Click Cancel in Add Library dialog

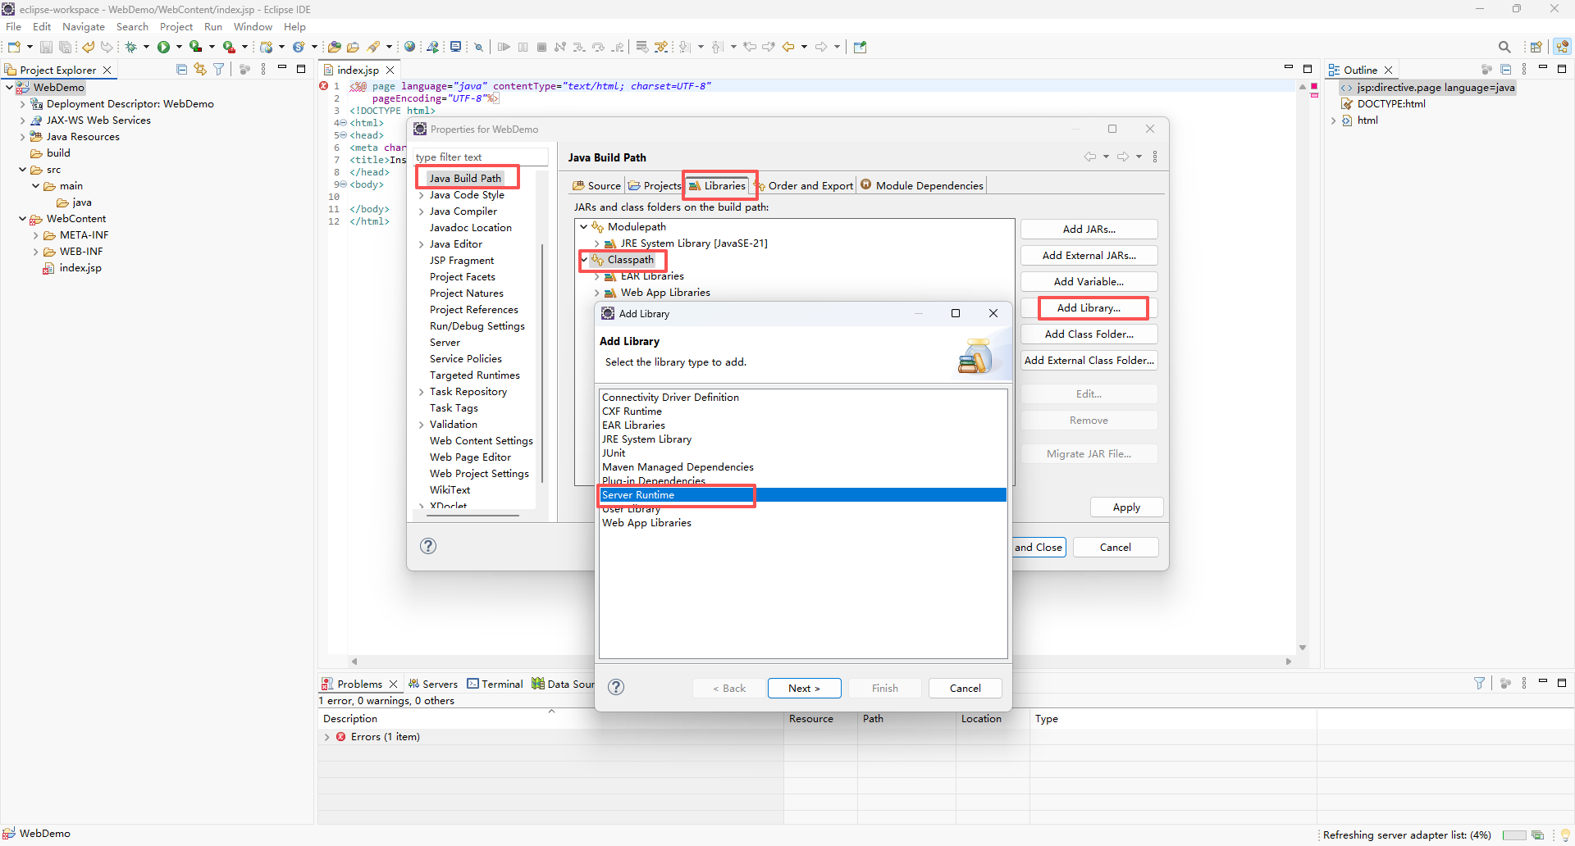pos(965,689)
